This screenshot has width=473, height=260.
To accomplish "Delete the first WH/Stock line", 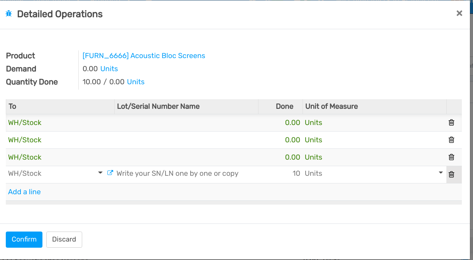I will point(451,123).
